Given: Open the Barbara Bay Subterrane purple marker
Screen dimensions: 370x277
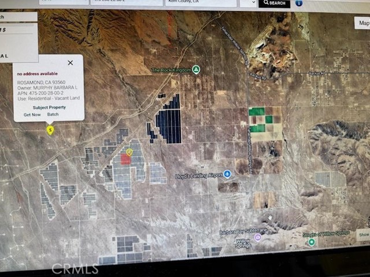Looking at the screenshot, I should (258, 237).
